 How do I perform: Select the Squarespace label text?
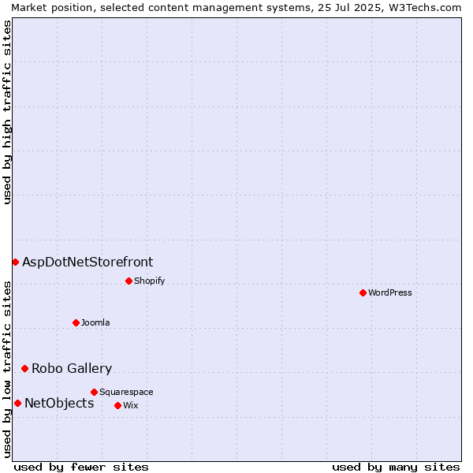[x=126, y=392]
